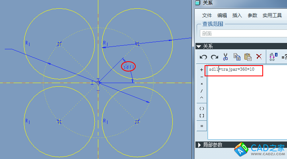The height and width of the screenshot is (159, 287).
Task: Insert the minus operator
Action: [x=201, y=77]
